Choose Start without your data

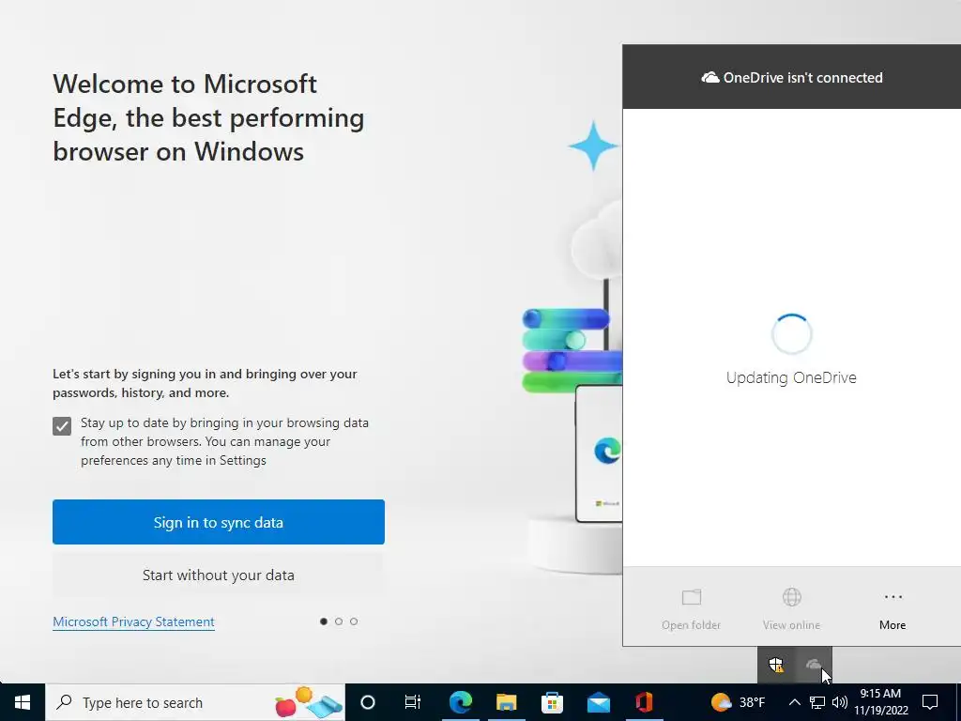click(x=218, y=575)
